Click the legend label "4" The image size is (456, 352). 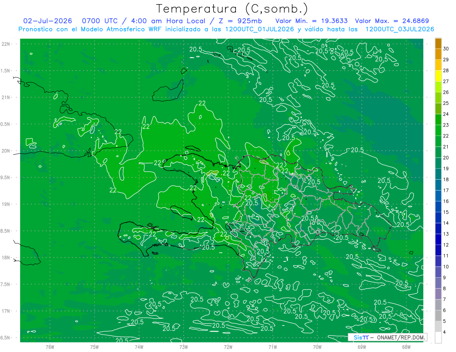click(445, 332)
